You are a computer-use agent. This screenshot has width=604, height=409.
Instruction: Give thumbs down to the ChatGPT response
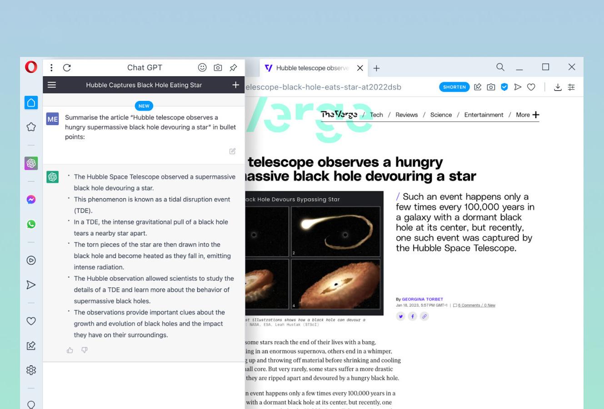(85, 350)
